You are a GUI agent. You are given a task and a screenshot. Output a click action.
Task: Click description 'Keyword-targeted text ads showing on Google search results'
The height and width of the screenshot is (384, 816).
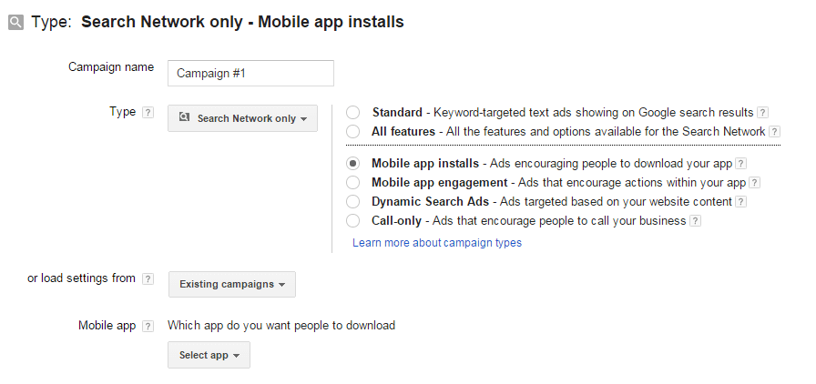[x=594, y=113]
